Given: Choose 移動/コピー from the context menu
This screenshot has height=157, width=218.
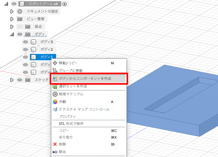Looking at the screenshot, I should coord(89,63).
